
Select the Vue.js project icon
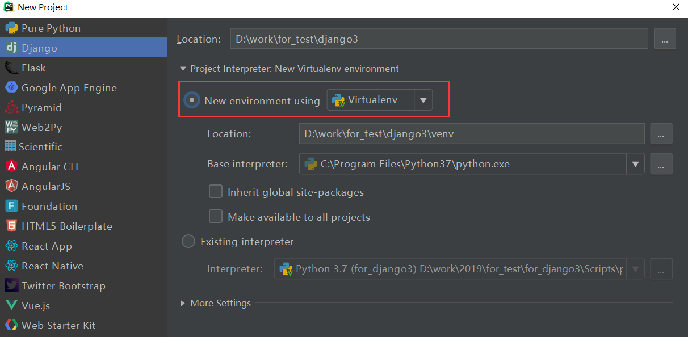(x=11, y=305)
